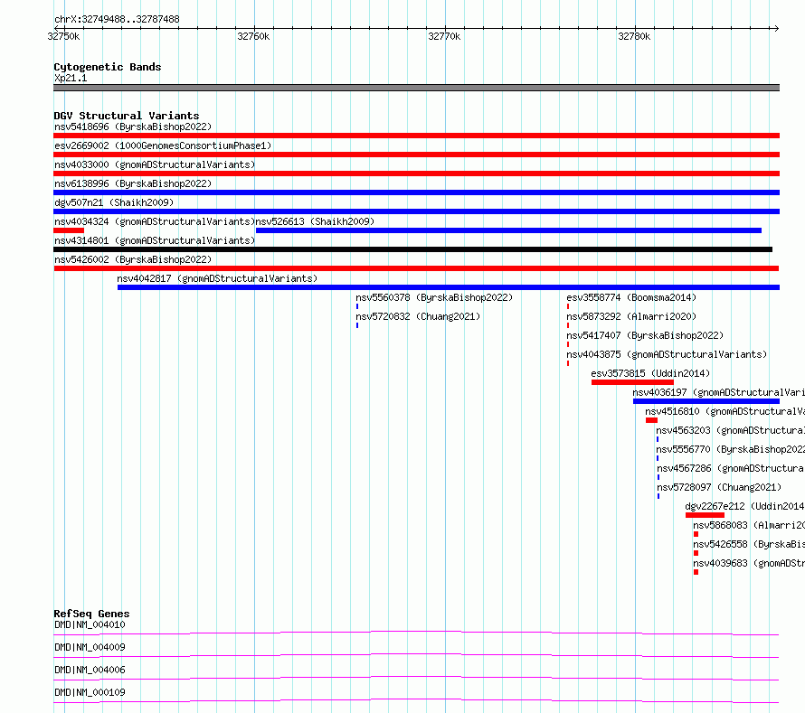Click the blue bar under nsv6138996
Viewport: 805px width, 713px height.
click(x=416, y=192)
